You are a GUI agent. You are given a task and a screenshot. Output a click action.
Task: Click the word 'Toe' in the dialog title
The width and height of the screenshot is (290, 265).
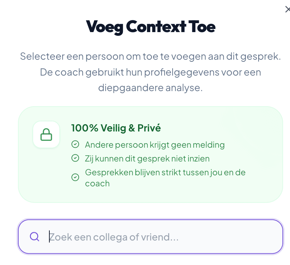202,27
